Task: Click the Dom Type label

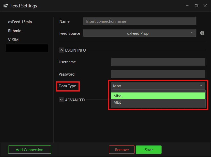Action: [x=67, y=86]
